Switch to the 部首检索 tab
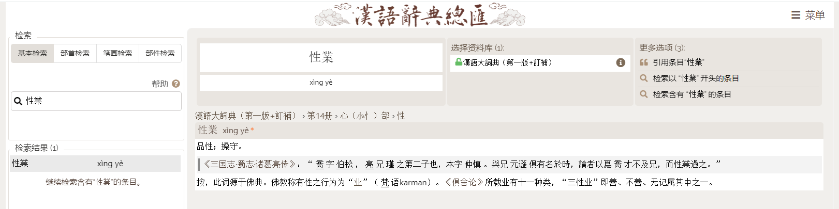839x209 pixels. coord(75,53)
